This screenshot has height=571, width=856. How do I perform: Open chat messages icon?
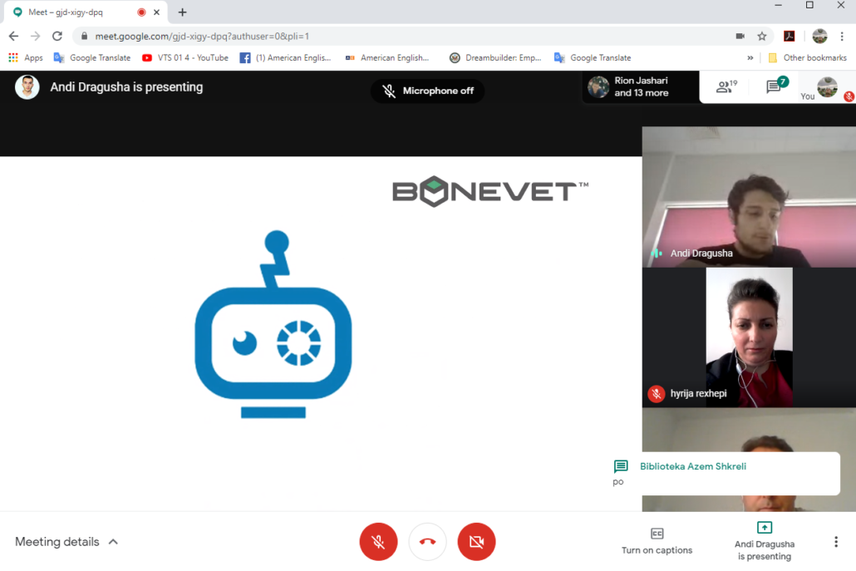point(775,86)
